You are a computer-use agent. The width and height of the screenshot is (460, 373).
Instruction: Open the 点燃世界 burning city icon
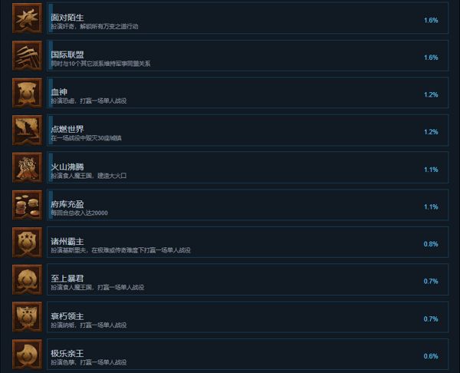(28, 130)
